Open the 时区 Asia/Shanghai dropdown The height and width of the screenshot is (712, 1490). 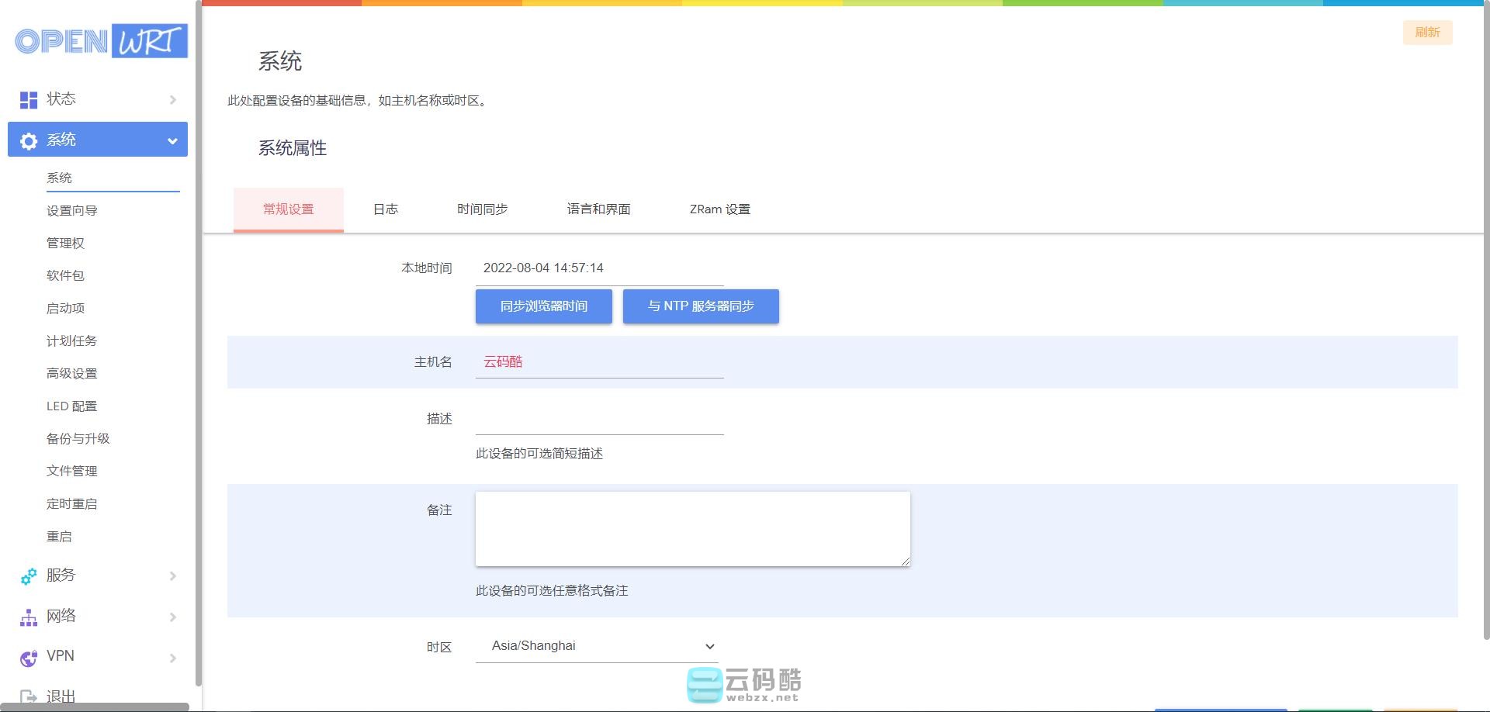(598, 646)
